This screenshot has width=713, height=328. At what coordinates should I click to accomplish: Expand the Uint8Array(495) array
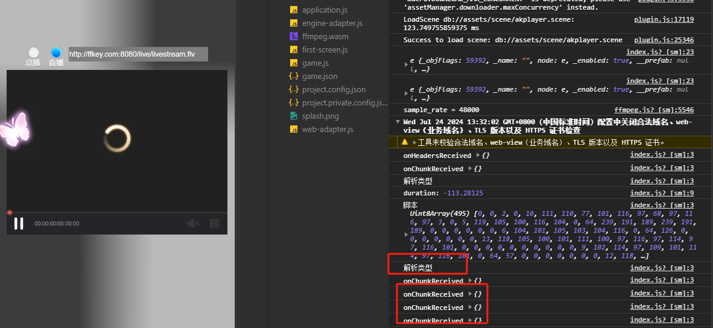[x=406, y=235]
